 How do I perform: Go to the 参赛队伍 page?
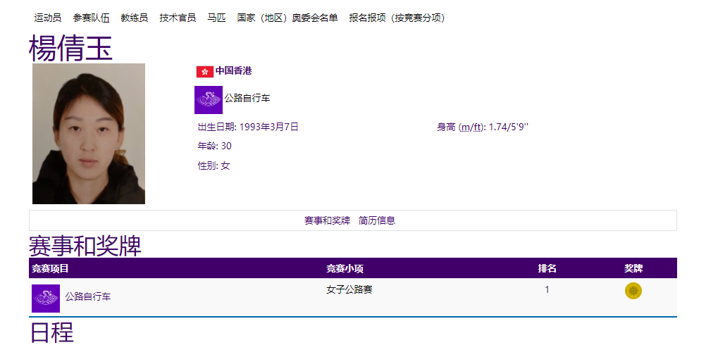[x=91, y=18]
